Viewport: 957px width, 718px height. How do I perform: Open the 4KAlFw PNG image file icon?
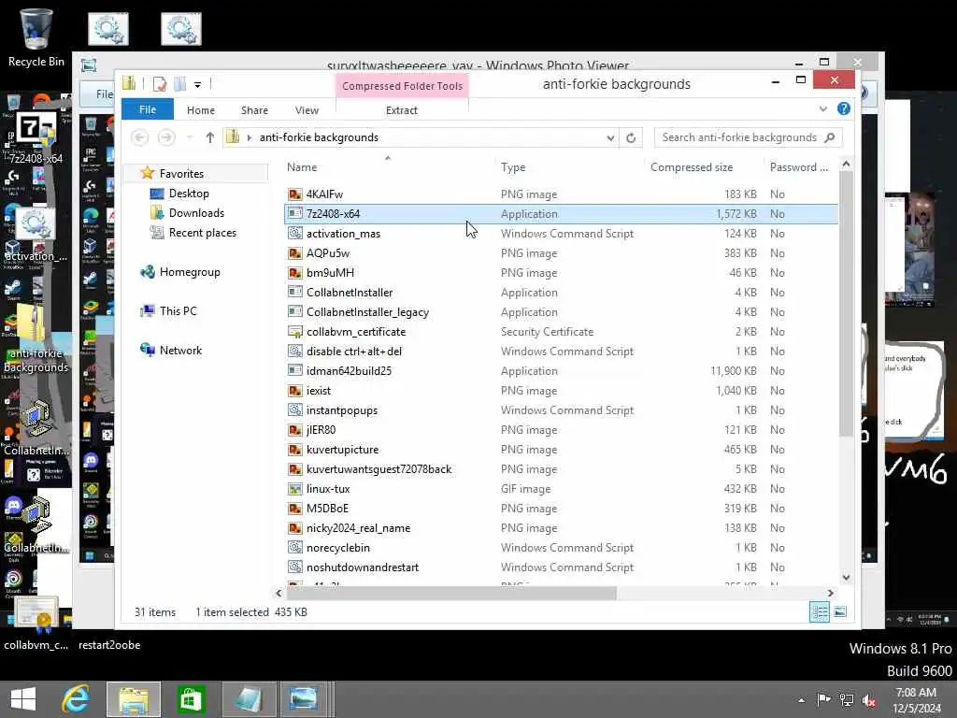(295, 194)
